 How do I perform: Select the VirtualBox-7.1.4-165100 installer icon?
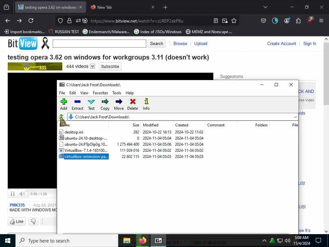click(x=61, y=151)
